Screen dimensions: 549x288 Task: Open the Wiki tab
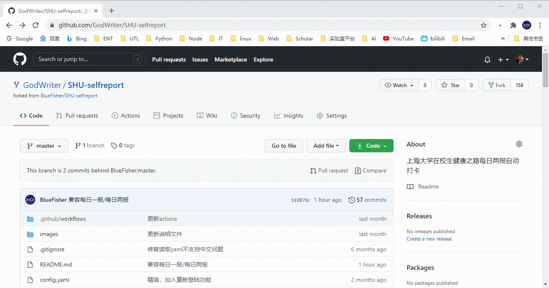pyautogui.click(x=207, y=116)
